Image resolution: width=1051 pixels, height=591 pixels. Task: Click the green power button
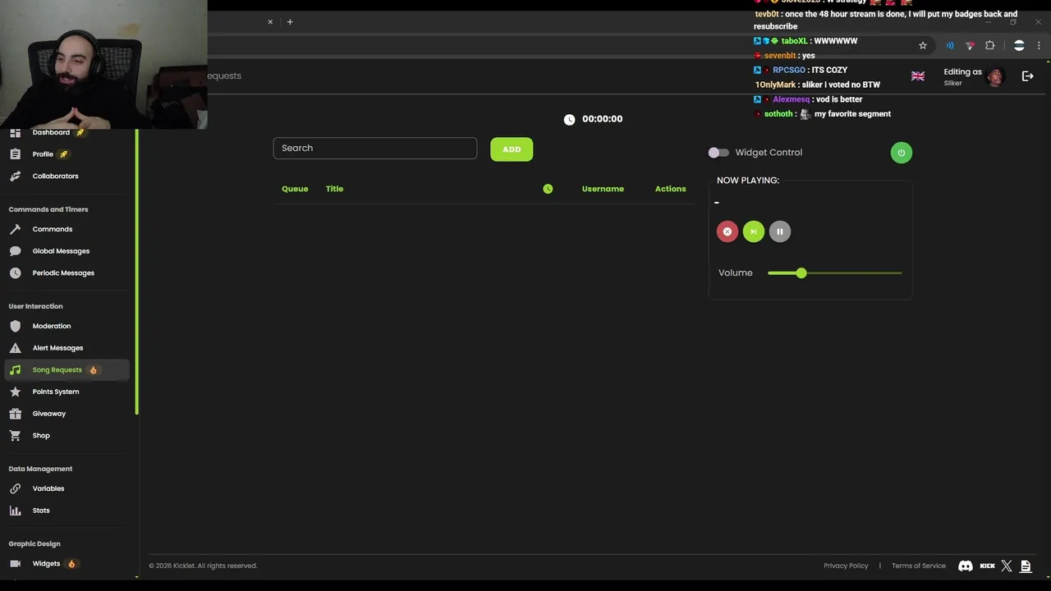901,153
